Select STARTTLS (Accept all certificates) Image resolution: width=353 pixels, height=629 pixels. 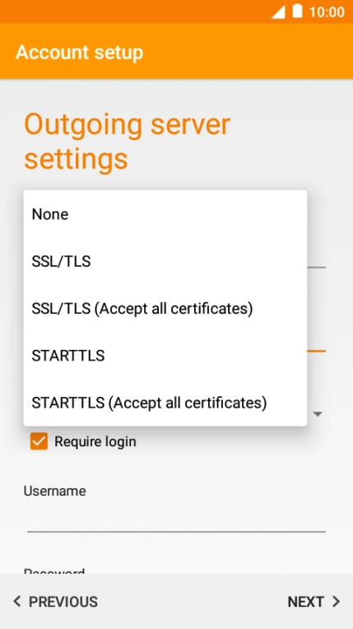[165, 403]
